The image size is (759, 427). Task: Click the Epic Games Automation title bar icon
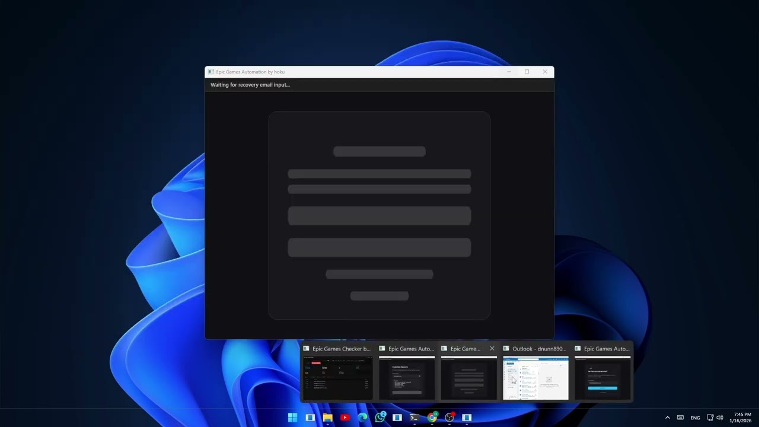(211, 72)
